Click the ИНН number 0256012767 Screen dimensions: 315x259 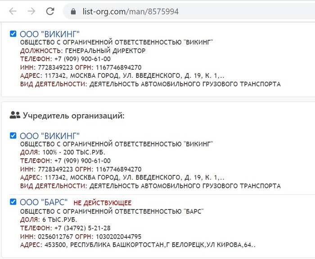(55, 237)
